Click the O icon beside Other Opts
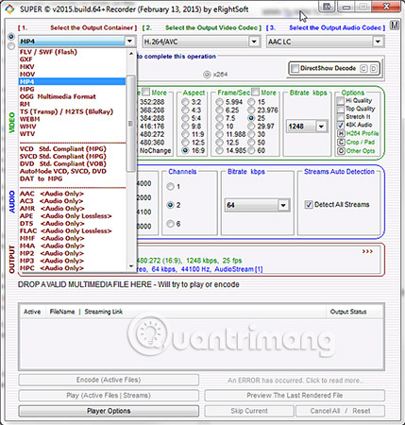 click(x=341, y=151)
